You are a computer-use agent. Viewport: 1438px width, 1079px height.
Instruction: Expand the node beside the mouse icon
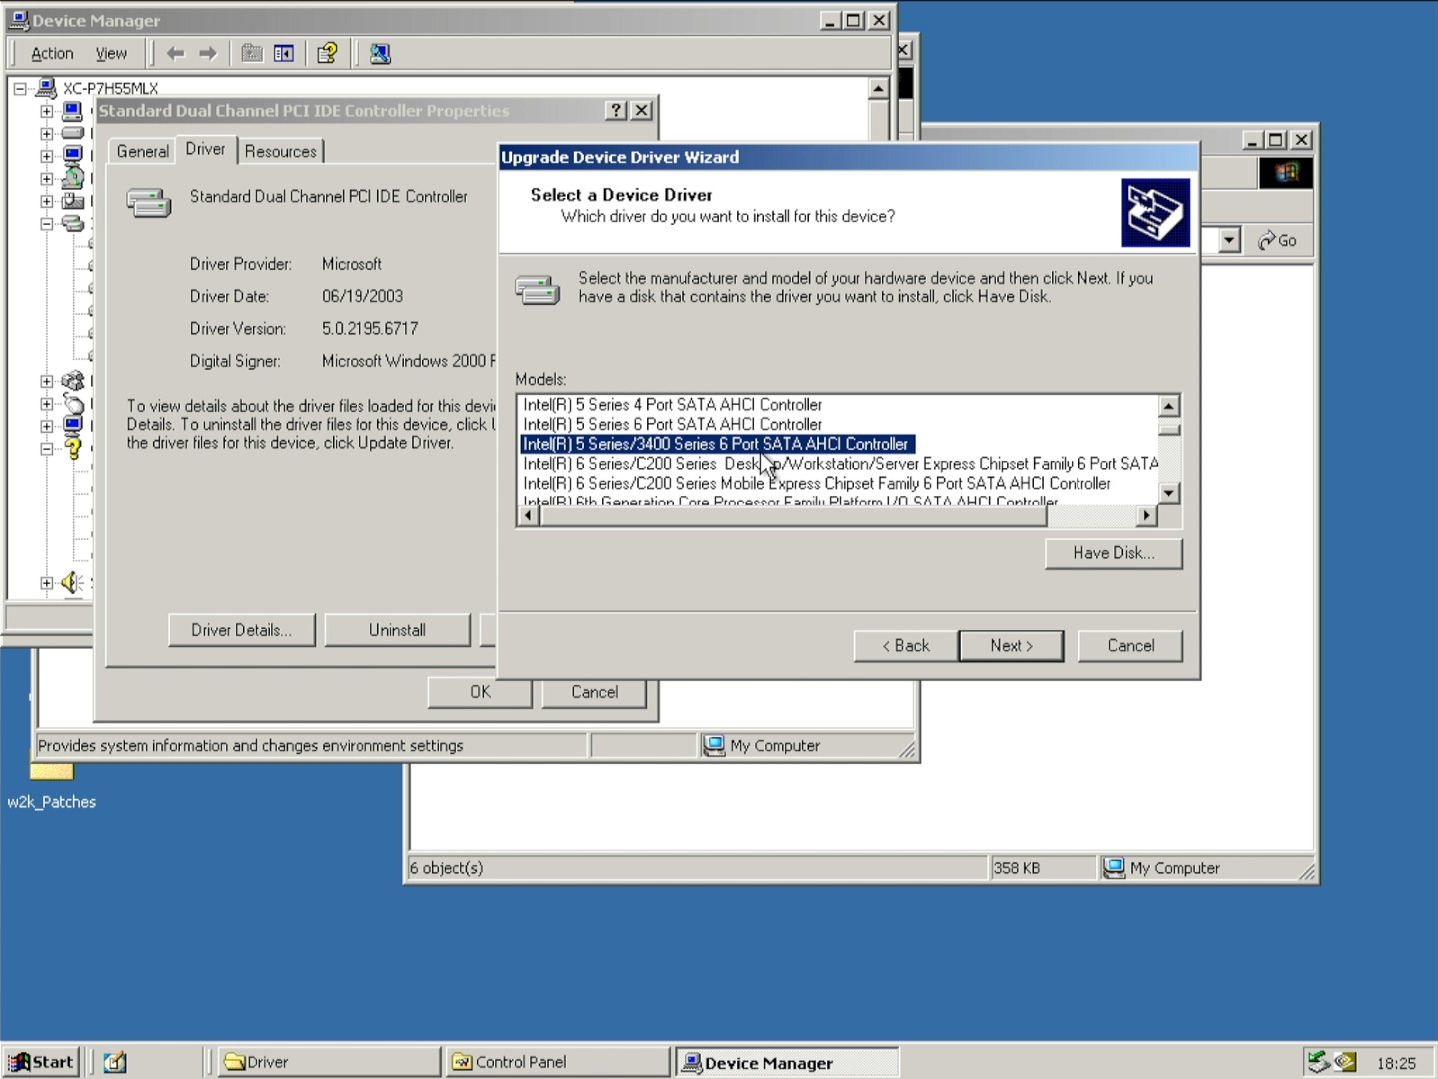[46, 403]
